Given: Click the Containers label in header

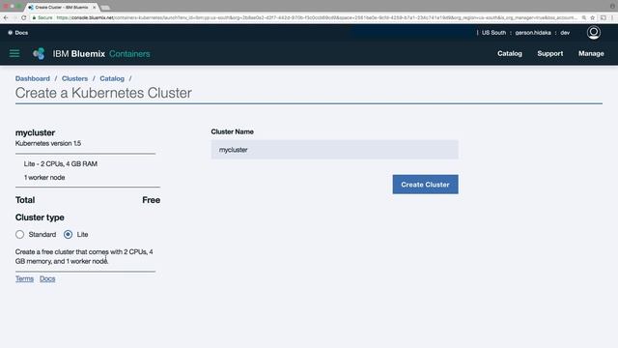Looking at the screenshot, I should (x=129, y=54).
